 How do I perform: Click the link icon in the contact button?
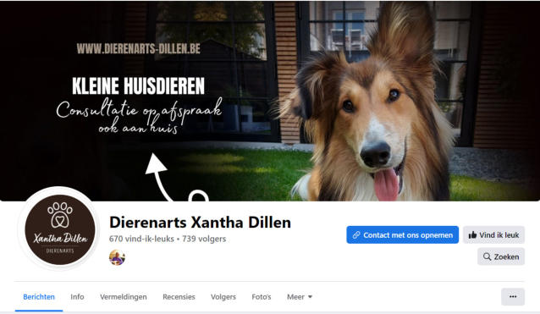(x=356, y=235)
